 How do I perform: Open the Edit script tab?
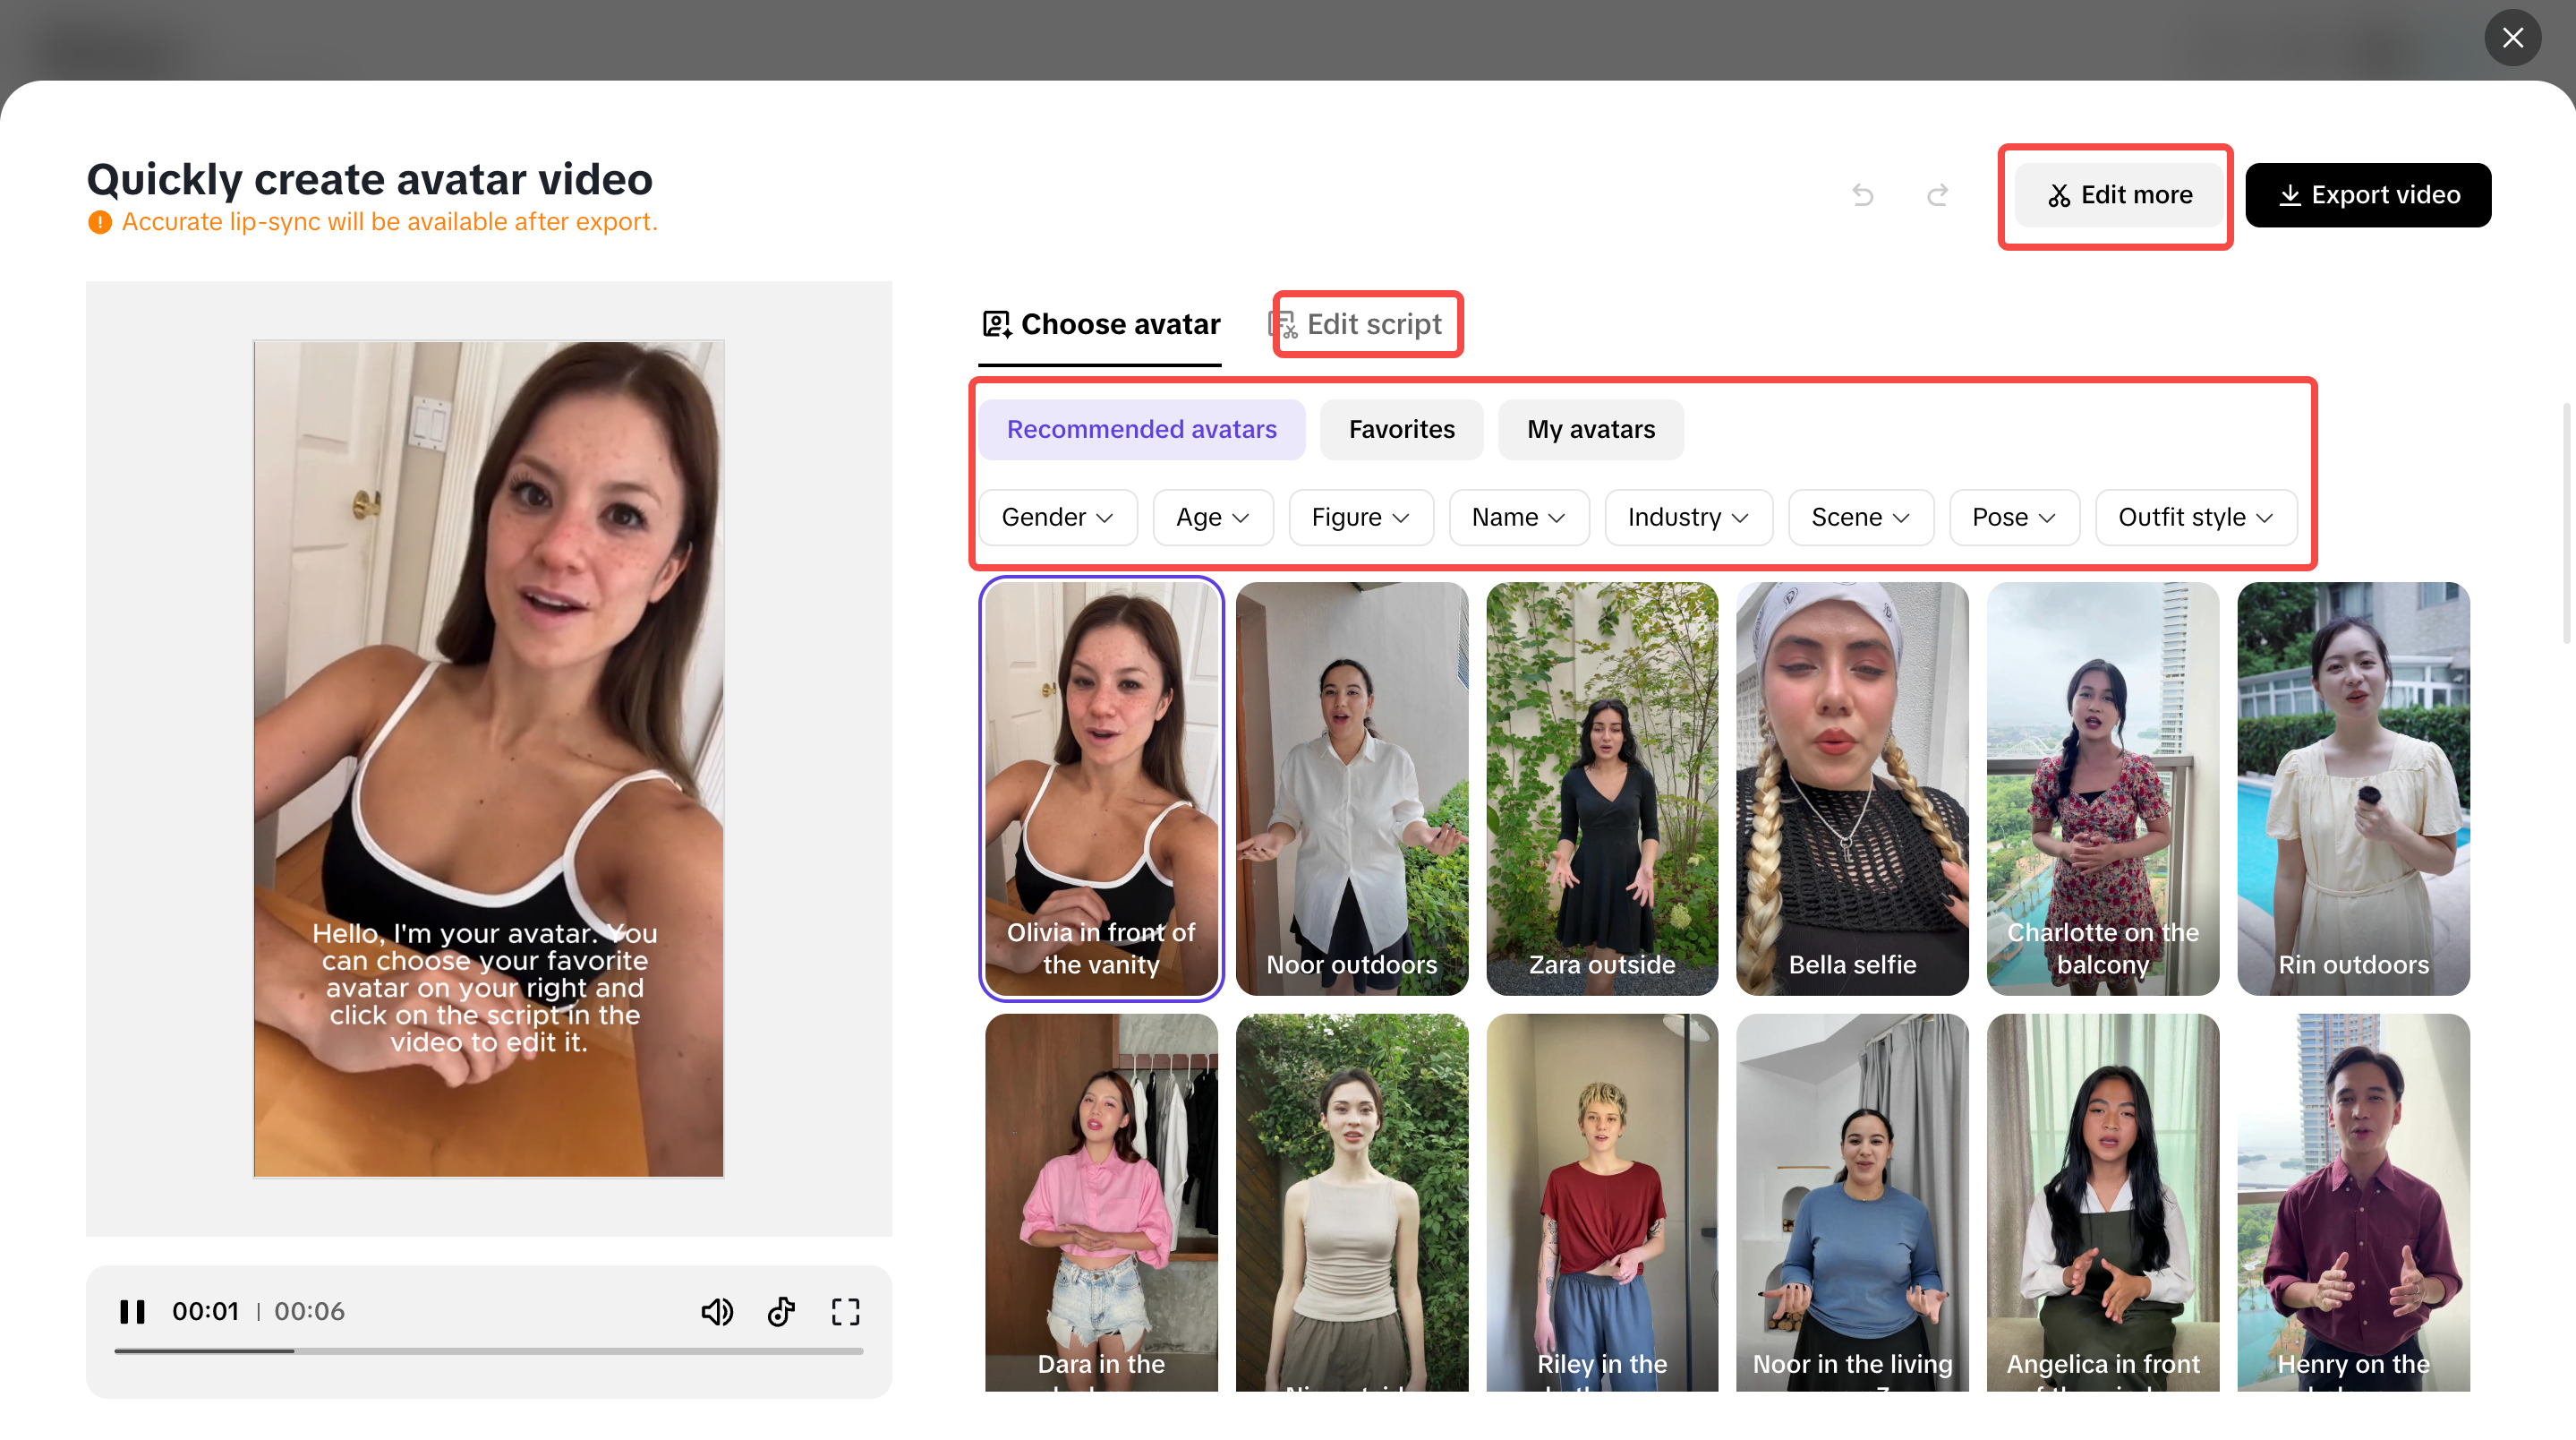tap(1367, 324)
